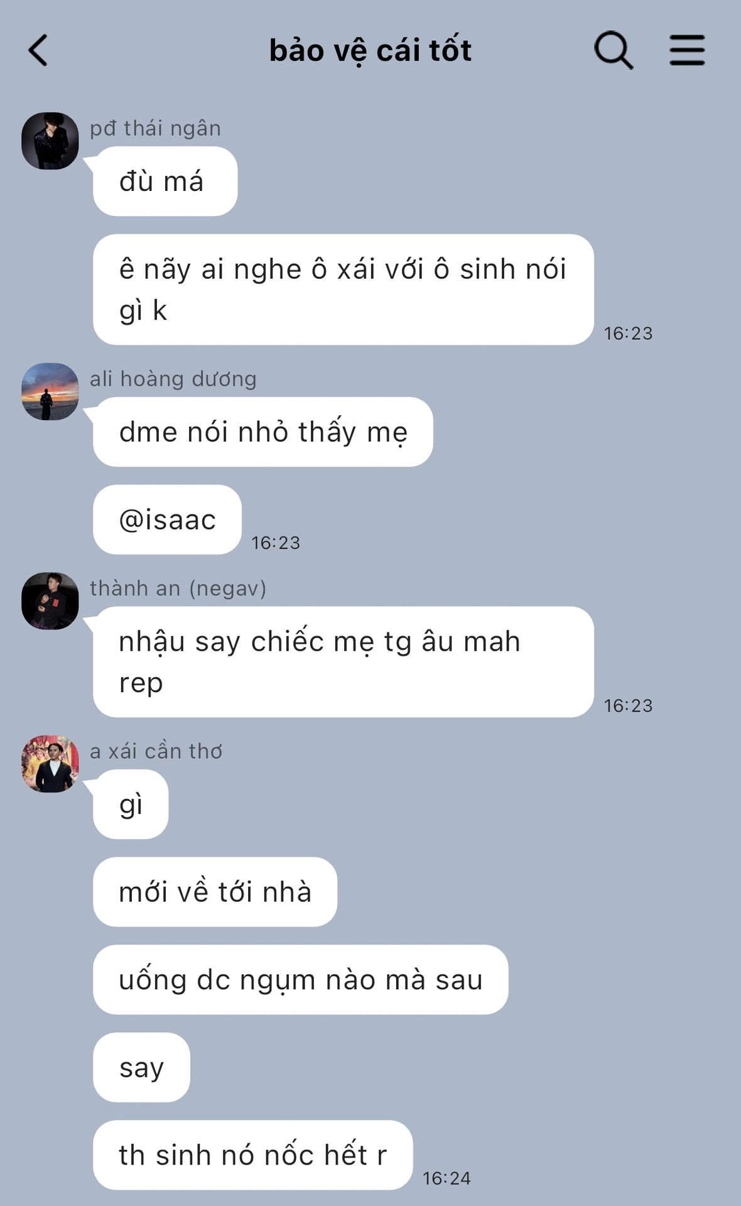This screenshot has width=741, height=1206.
Task: Tap a xái cần thơ's avatar
Action: [x=50, y=764]
